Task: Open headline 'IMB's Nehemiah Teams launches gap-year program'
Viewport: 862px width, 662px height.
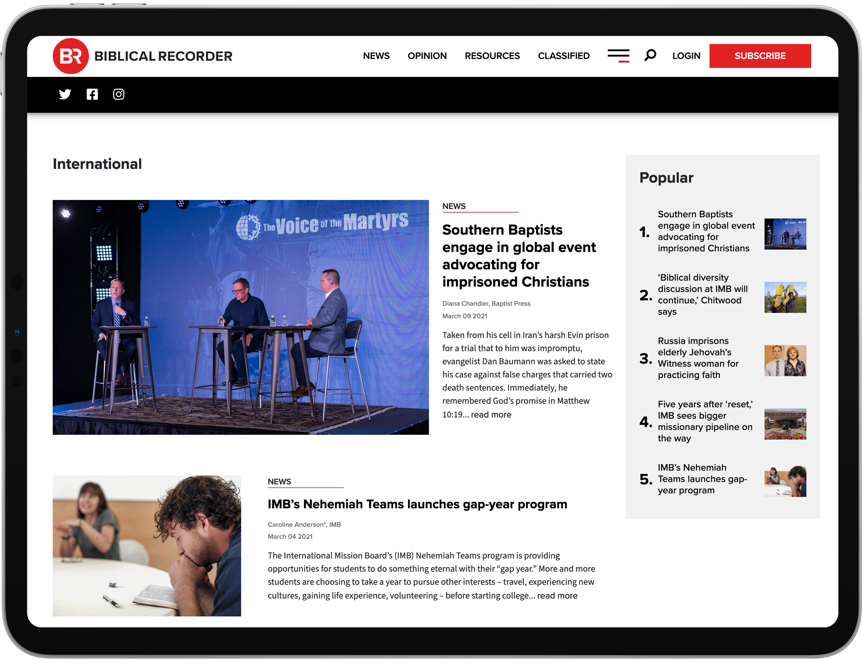Action: click(x=417, y=504)
